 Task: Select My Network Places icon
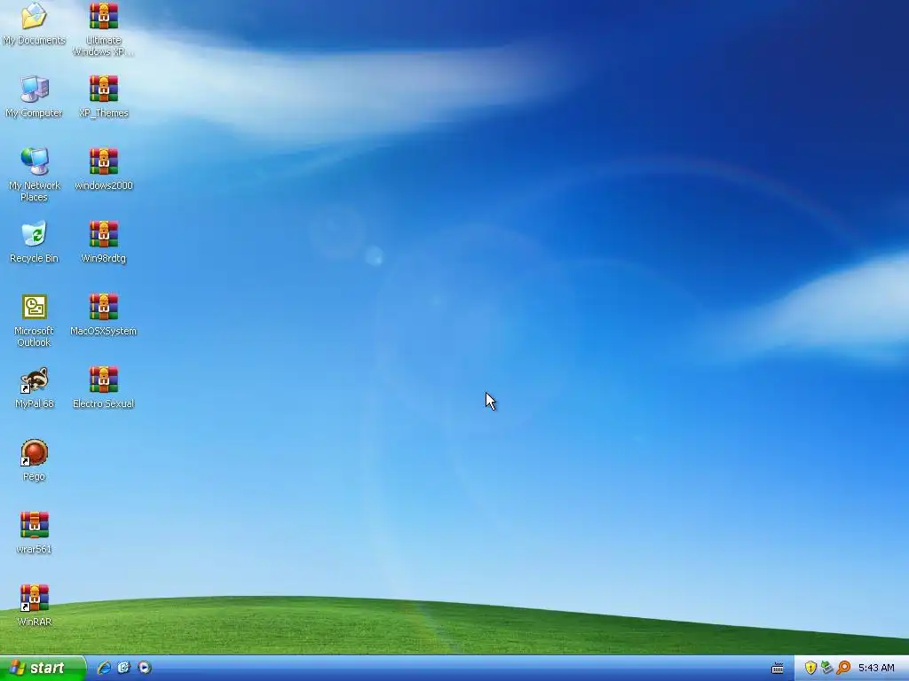pos(35,174)
